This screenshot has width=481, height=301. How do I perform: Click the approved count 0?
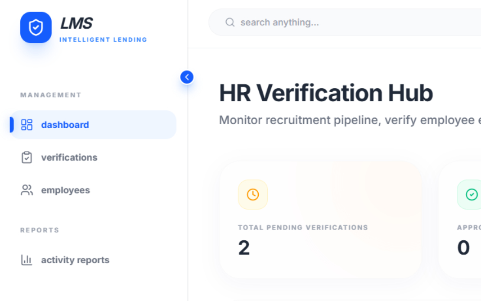464,248
